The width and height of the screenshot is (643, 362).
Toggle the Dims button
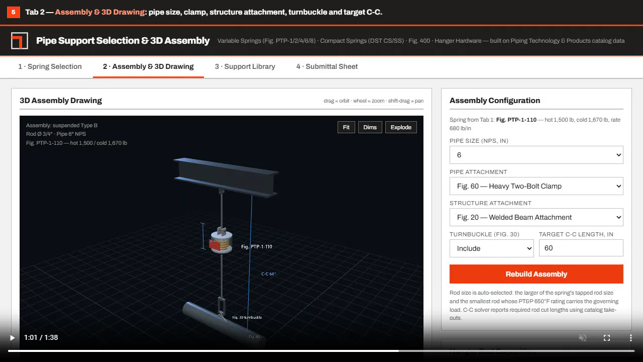coord(370,127)
